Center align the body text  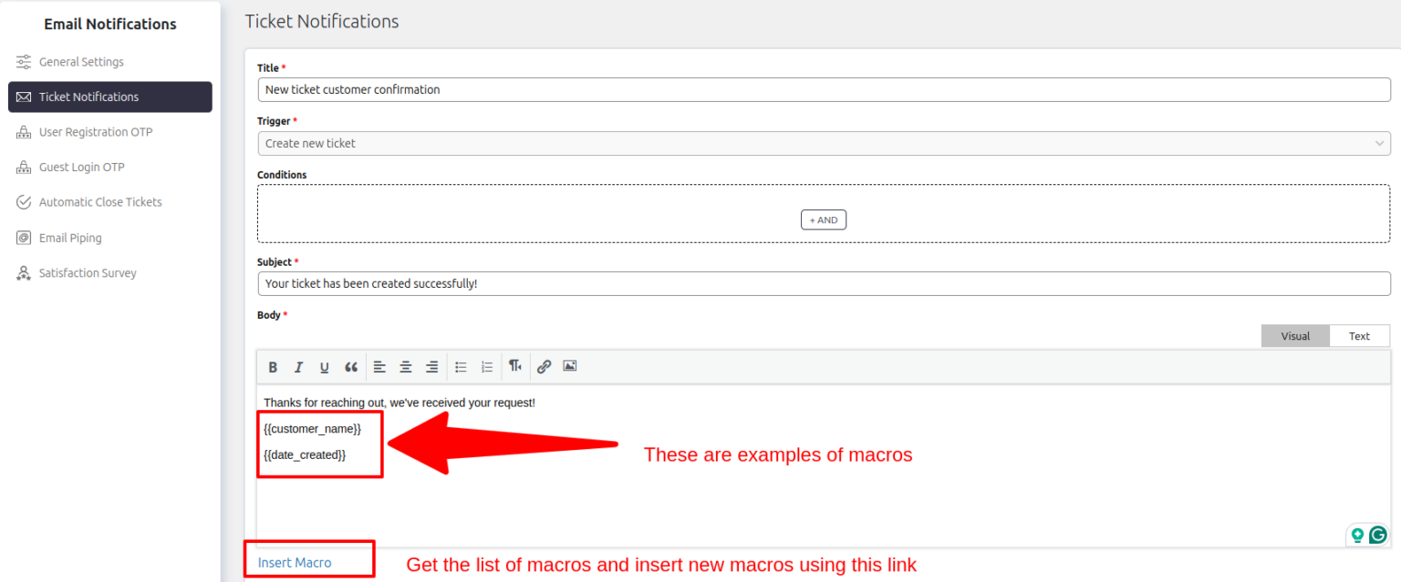point(406,367)
